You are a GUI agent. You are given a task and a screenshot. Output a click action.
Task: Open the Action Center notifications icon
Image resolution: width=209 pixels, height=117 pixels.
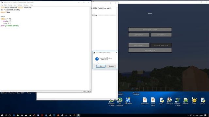pyautogui.click(x=205, y=115)
